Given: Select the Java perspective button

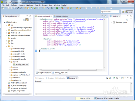Looking at the screenshot, I should [x=129, y=12].
